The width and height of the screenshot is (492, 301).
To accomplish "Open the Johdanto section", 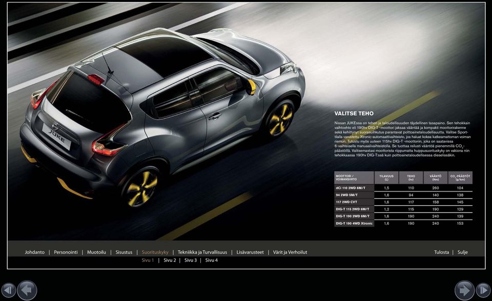I will click(x=34, y=252).
